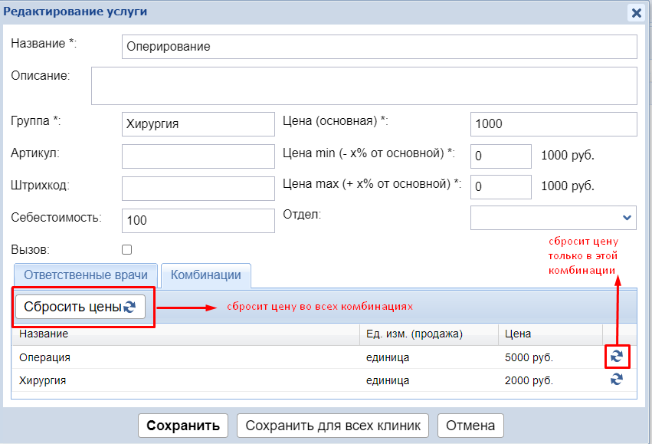This screenshot has width=652, height=444.
Task: Click Сохранить для всех клиник
Action: point(333,425)
